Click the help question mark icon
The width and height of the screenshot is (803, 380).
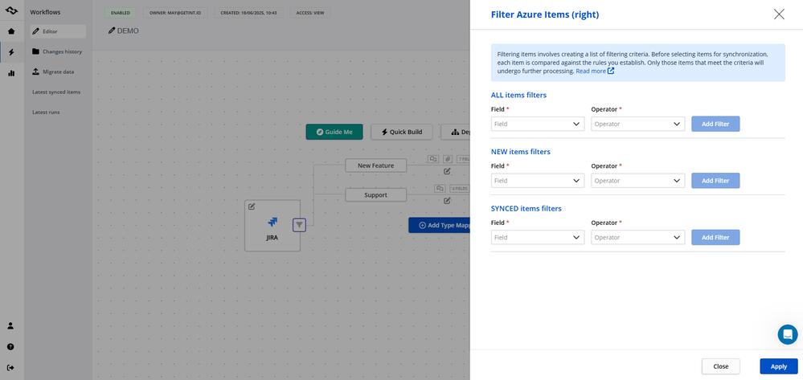[x=10, y=347]
